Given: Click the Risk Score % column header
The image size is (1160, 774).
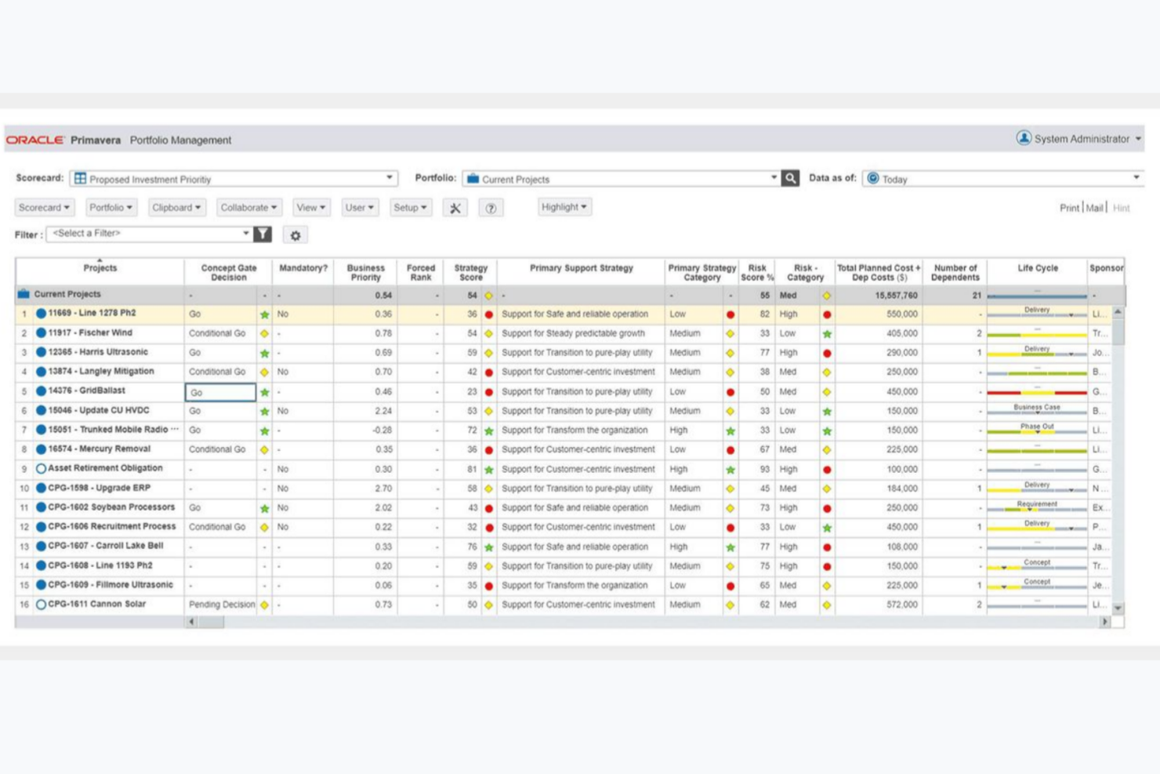Looking at the screenshot, I should [x=756, y=272].
